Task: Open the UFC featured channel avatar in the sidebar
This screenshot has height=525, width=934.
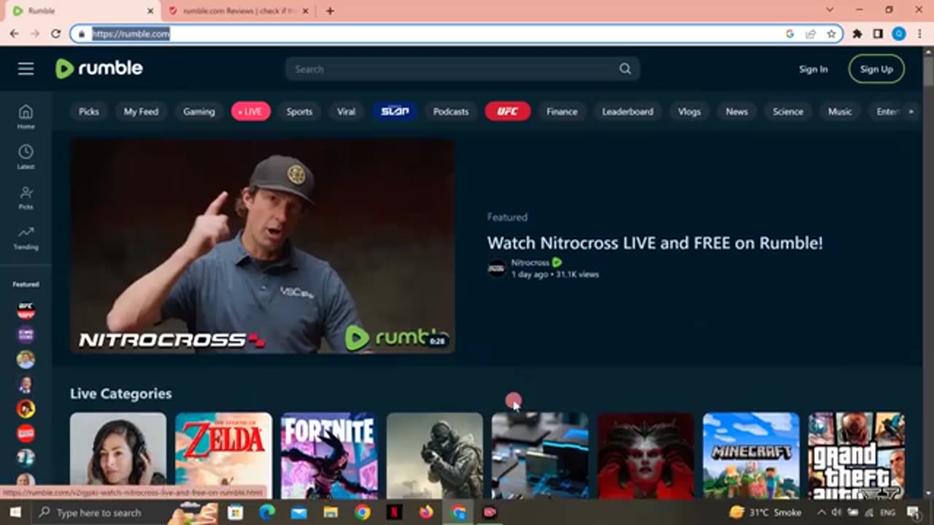Action: point(26,311)
